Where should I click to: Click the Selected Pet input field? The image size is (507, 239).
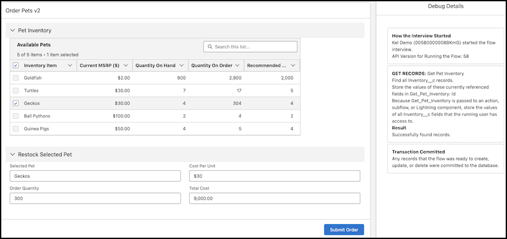95,176
